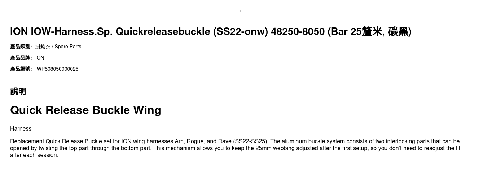
Task: Click the ION IOW-Harness Quickreleasebuckle product title
Action: [x=211, y=32]
